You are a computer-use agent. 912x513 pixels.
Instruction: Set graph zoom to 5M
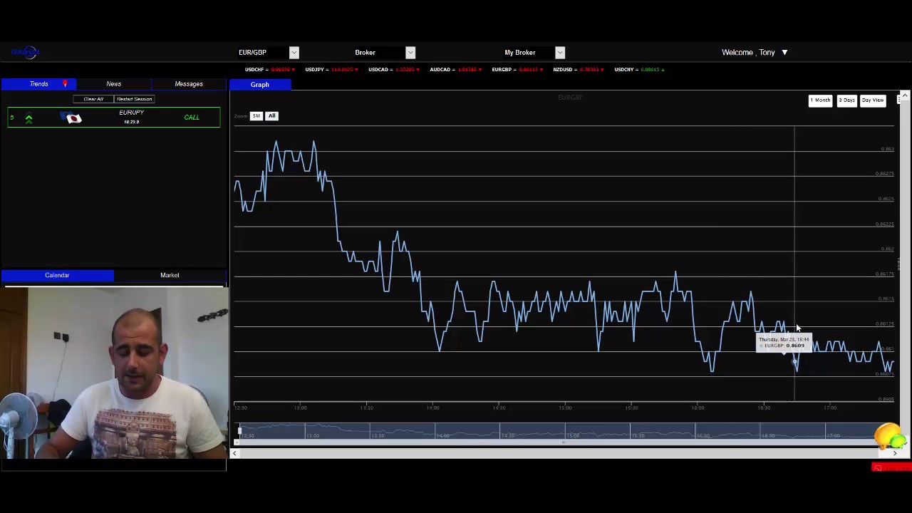tap(256, 115)
